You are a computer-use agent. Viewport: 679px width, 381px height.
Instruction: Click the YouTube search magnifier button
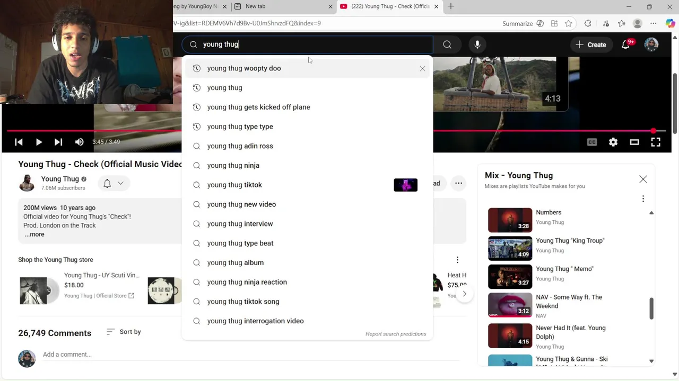(x=447, y=44)
